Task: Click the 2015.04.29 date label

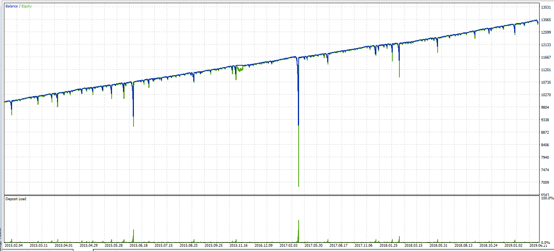Action: coord(89,246)
